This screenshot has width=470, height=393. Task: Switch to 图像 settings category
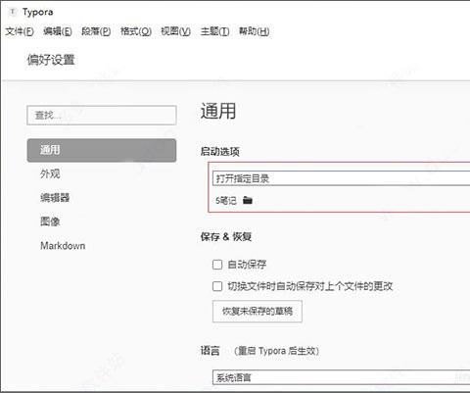coord(50,221)
